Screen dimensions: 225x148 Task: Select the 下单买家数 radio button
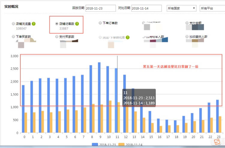point(13,37)
